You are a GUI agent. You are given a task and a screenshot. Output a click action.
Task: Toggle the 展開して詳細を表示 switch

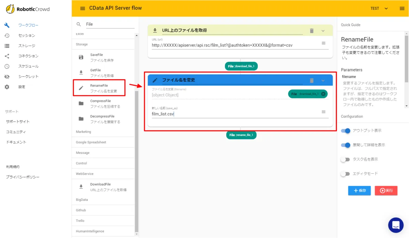click(346, 145)
